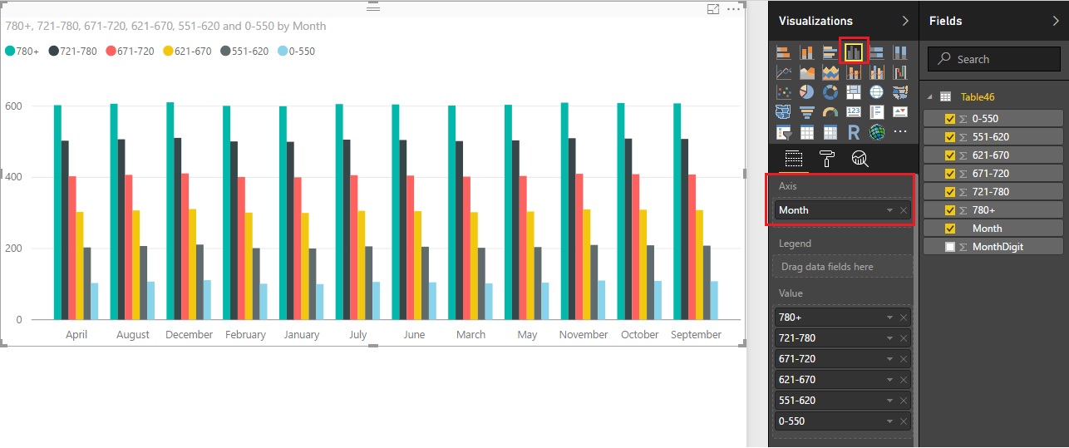Image resolution: width=1069 pixels, height=448 pixels.
Task: Uncheck the 0-550 field
Action: click(950, 119)
